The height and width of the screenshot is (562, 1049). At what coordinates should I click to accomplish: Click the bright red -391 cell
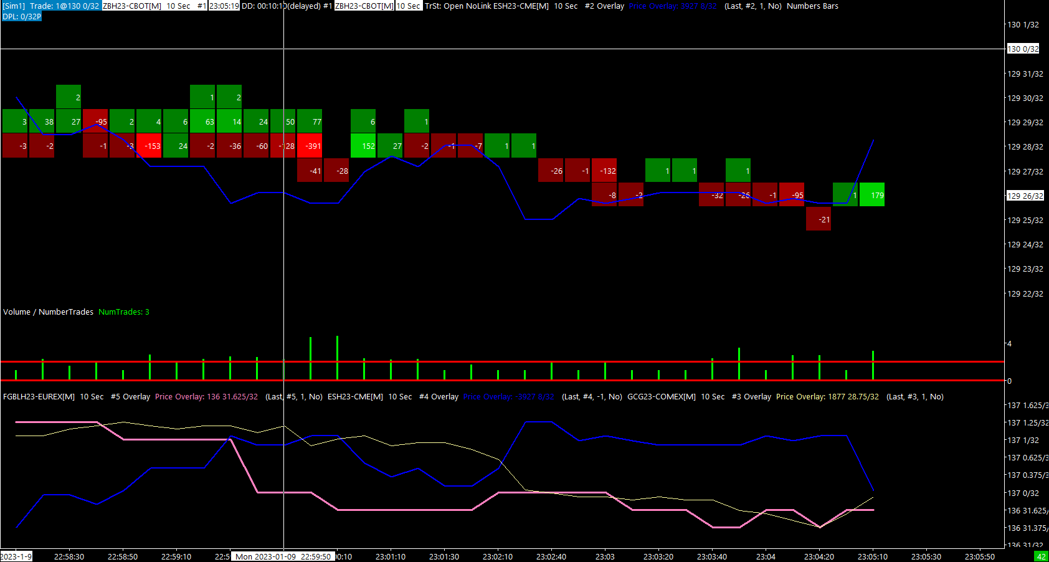[x=310, y=146]
